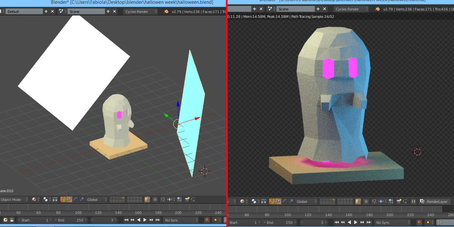
Task: Jump to next keyframe in left timeline
Action: [x=151, y=220]
